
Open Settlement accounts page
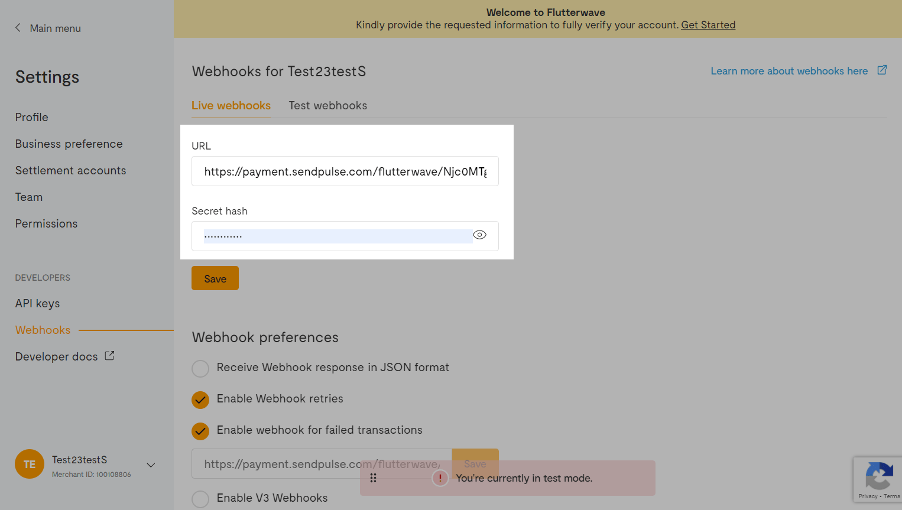click(x=71, y=170)
